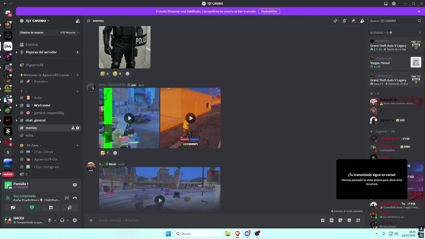This screenshot has width=425, height=239.
Task: Join the /AguerroX9 voice channel
Action: (x=49, y=65)
